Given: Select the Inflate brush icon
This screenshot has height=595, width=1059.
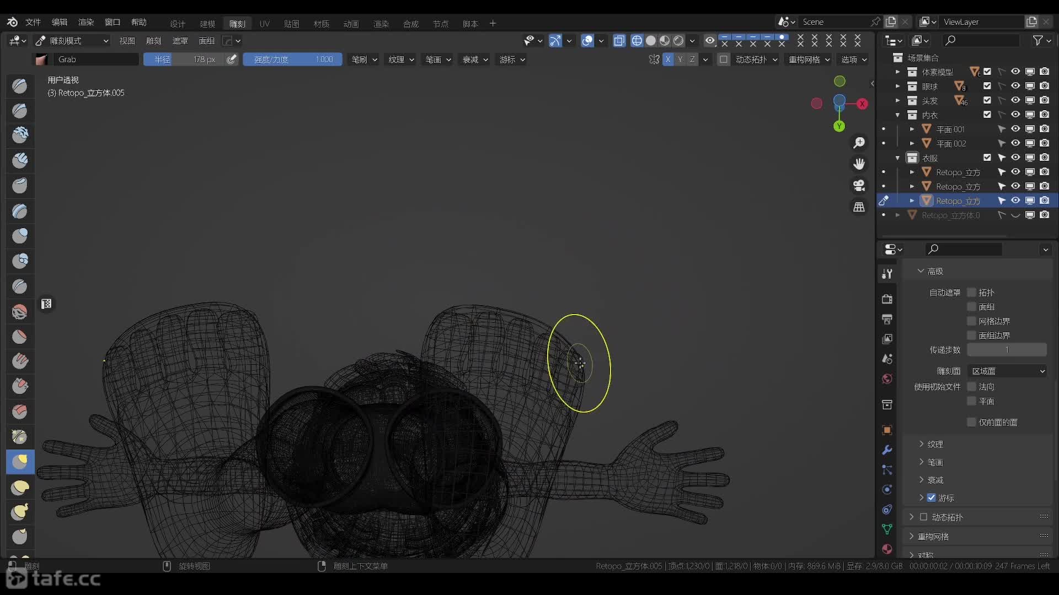Looking at the screenshot, I should [20, 236].
